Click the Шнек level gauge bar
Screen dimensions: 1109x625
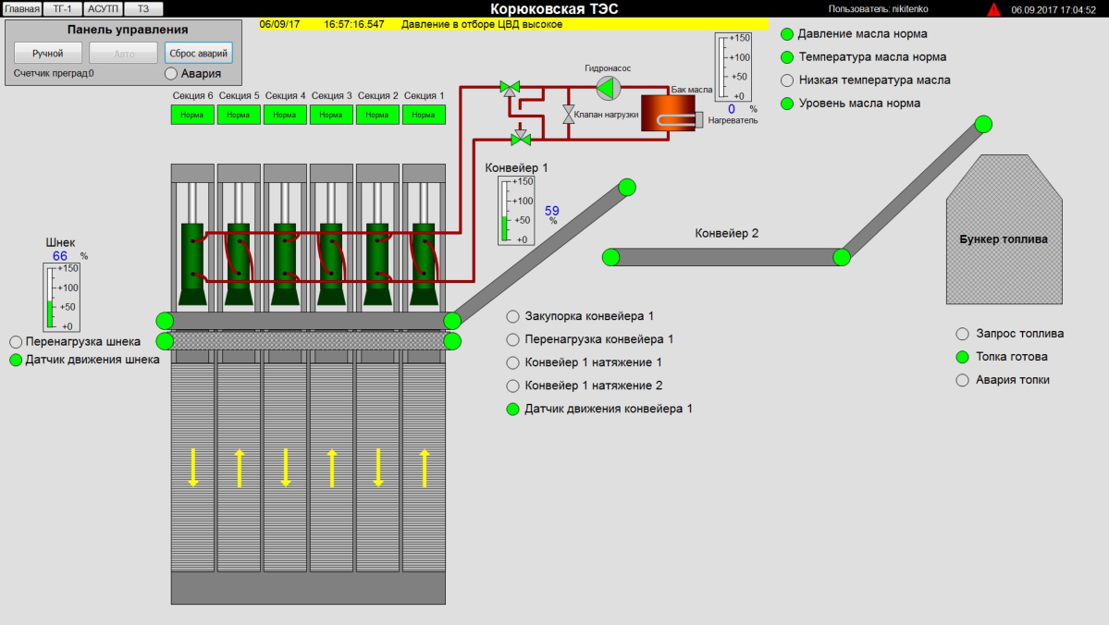tap(51, 297)
